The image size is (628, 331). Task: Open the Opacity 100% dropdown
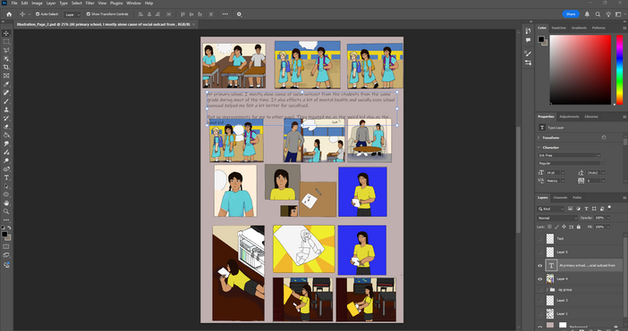[608, 218]
